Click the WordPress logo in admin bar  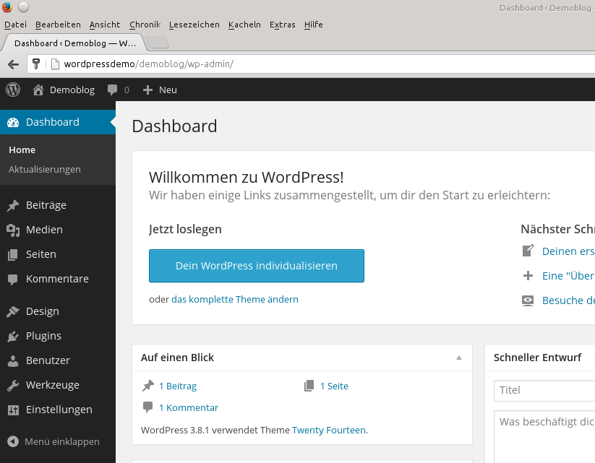click(x=13, y=90)
